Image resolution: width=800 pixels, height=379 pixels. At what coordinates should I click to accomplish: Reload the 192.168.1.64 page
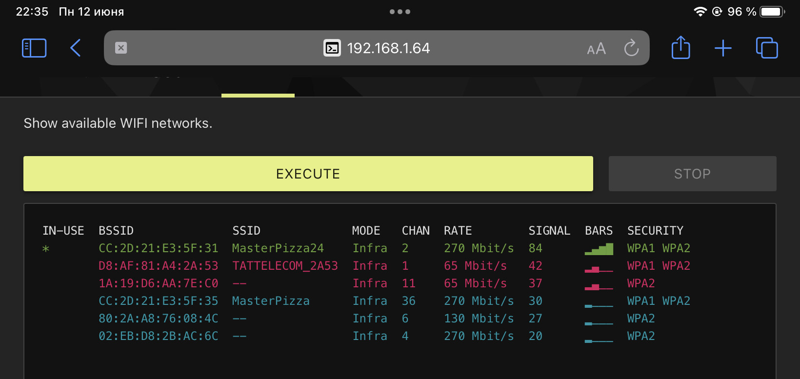[x=631, y=48]
